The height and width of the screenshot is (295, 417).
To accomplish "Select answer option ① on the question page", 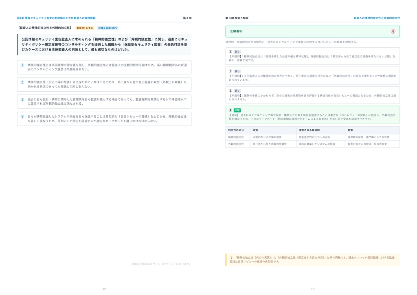I will [x=104, y=67].
